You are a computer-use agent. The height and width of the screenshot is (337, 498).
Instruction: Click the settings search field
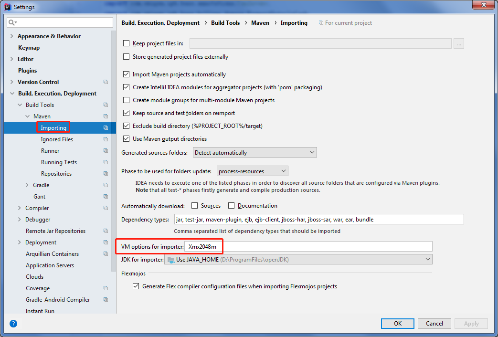tap(60, 22)
